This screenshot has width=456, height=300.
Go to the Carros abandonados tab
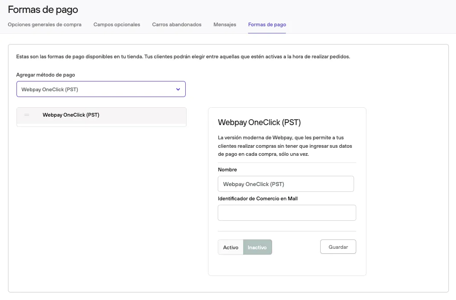pyautogui.click(x=177, y=25)
